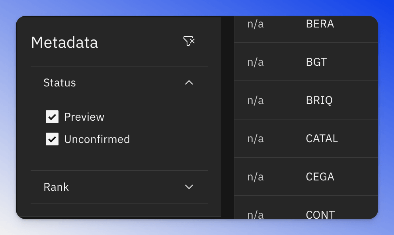The height and width of the screenshot is (235, 394).
Task: Click the n/a cell beside BGT
Action: pos(256,62)
